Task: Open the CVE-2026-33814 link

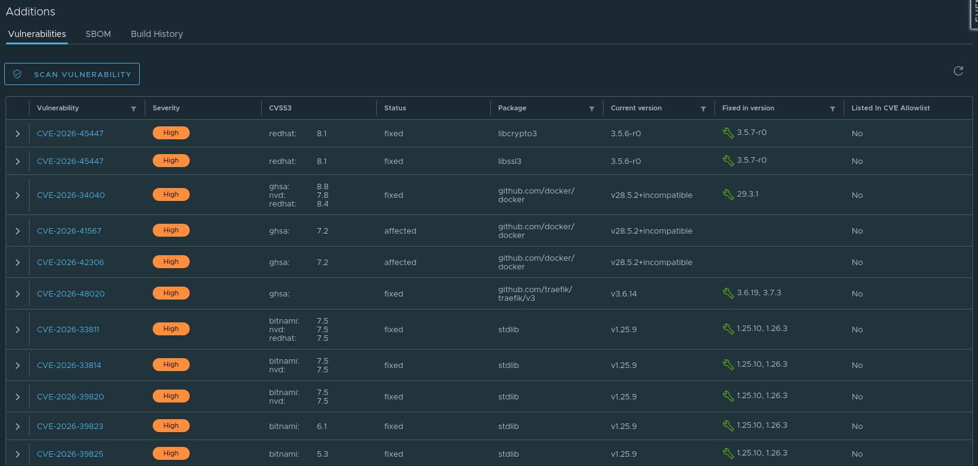Action: click(69, 365)
